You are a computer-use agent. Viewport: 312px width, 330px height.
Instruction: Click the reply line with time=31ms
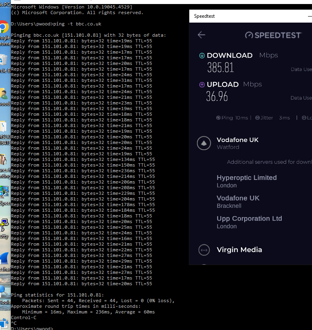click(x=82, y=80)
